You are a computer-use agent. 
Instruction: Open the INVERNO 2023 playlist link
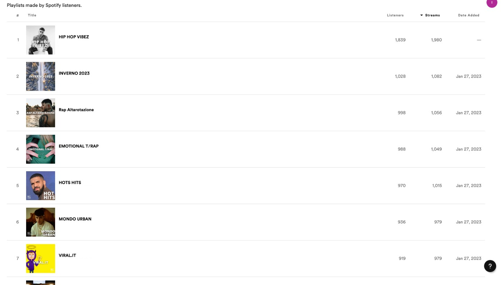pos(74,73)
